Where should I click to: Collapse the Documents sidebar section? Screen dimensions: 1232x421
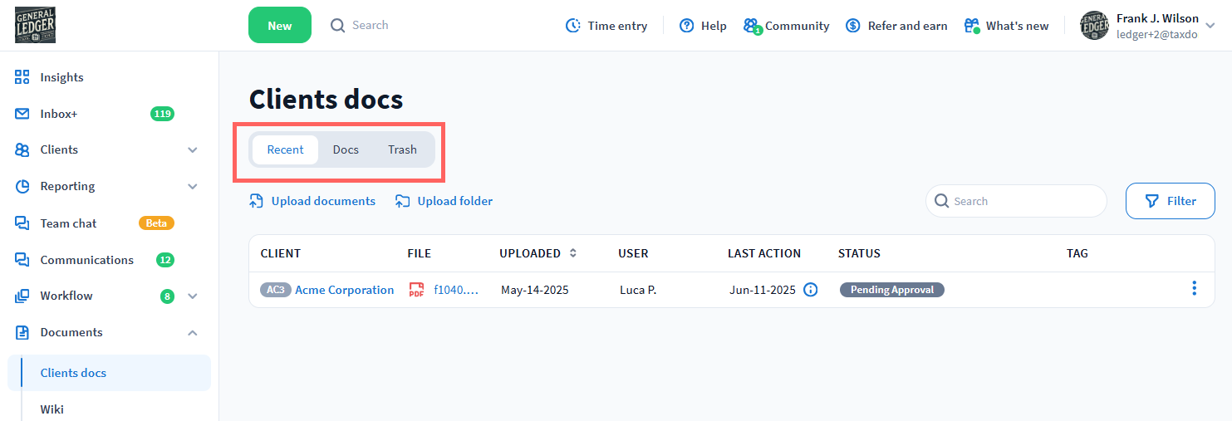pos(193,333)
